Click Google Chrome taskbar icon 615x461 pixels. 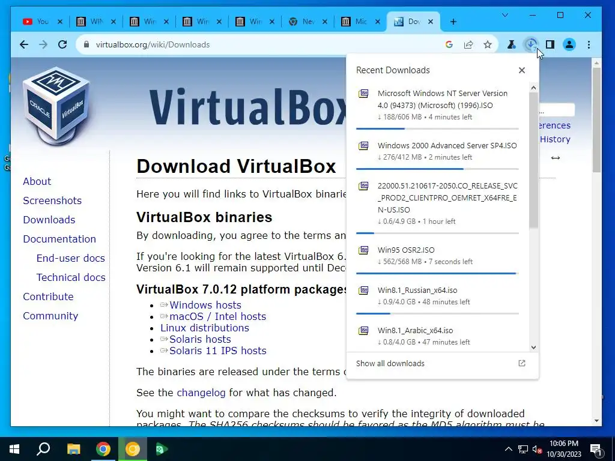click(103, 449)
